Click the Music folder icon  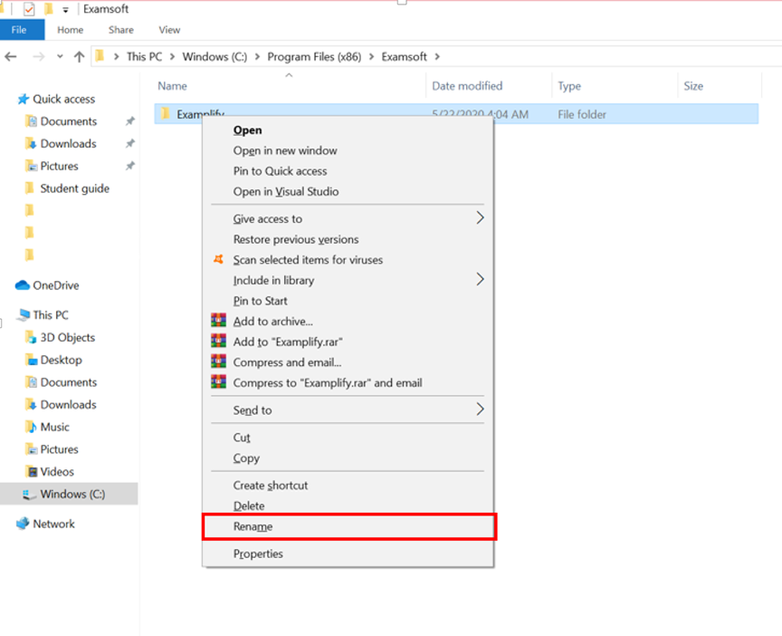coord(31,428)
